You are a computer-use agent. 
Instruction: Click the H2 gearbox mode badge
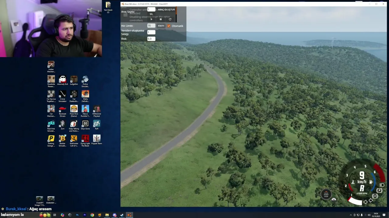[334, 199]
